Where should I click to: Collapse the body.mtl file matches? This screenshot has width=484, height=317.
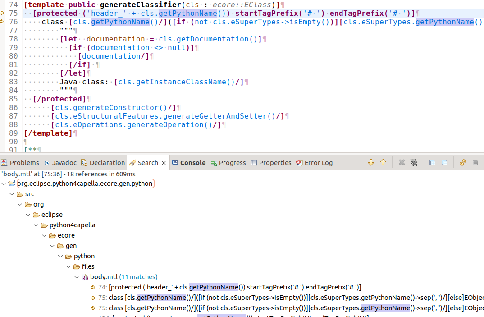[x=77, y=277]
